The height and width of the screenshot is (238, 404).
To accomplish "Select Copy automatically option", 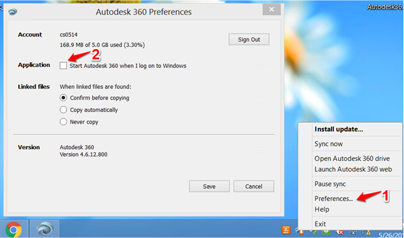I will point(63,110).
